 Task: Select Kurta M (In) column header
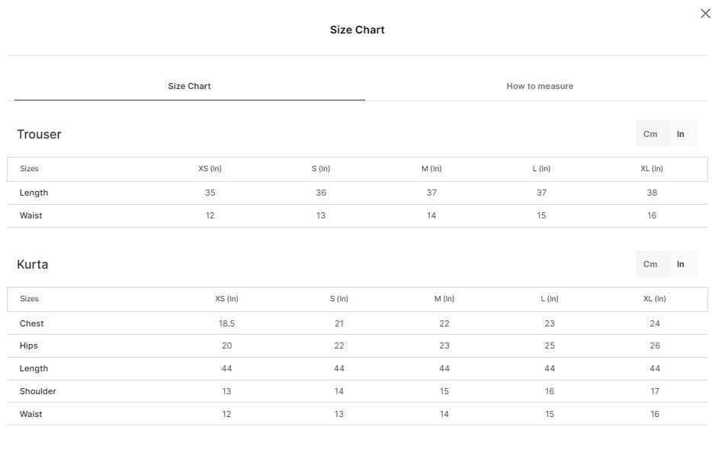(444, 299)
